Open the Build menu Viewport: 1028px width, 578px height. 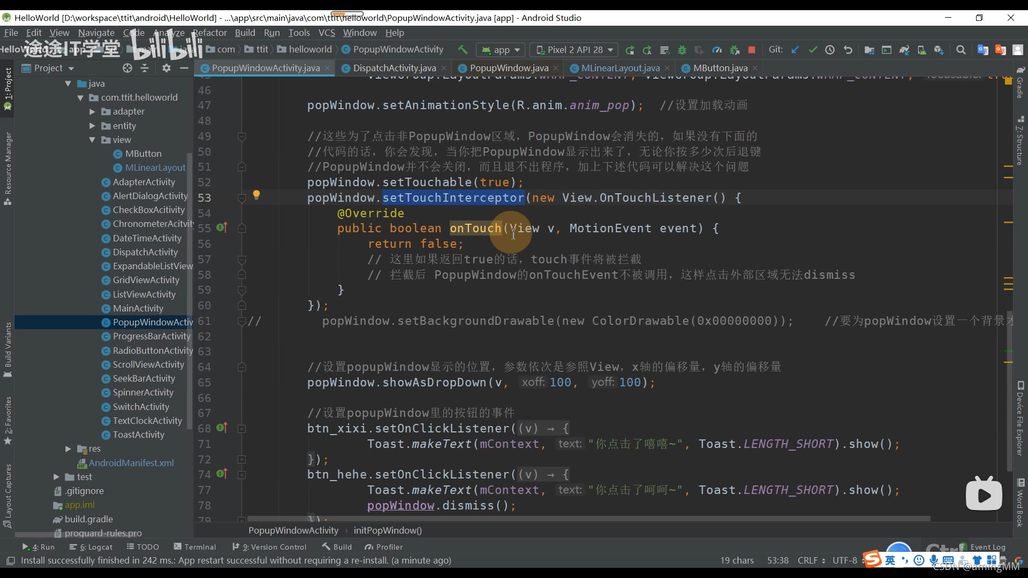point(245,33)
